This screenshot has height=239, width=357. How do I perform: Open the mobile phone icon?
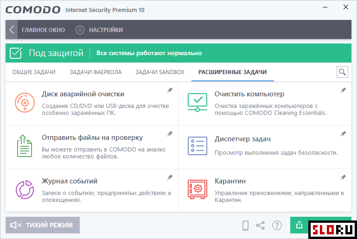(245, 226)
